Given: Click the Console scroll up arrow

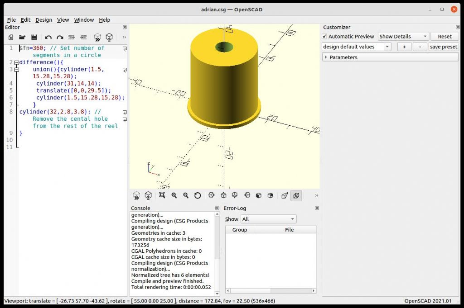Looking at the screenshot, I should (217, 214).
